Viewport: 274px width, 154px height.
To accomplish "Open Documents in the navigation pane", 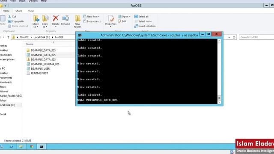I will (6, 78).
